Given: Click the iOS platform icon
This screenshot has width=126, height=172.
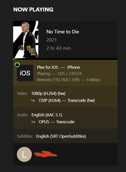Looking at the screenshot, I should 25,73.
